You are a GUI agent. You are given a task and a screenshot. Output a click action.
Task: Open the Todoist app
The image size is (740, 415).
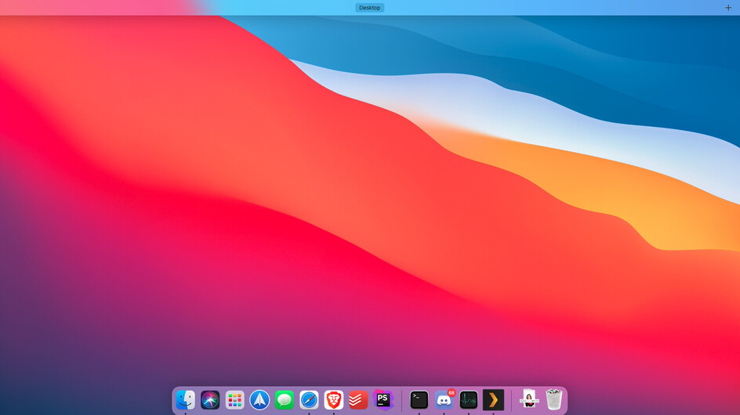click(x=358, y=400)
